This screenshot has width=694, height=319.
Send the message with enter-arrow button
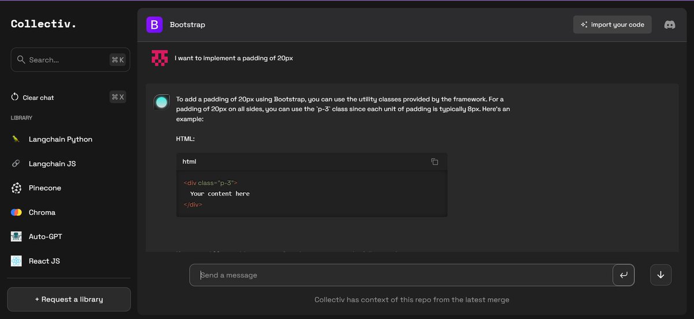(x=623, y=275)
